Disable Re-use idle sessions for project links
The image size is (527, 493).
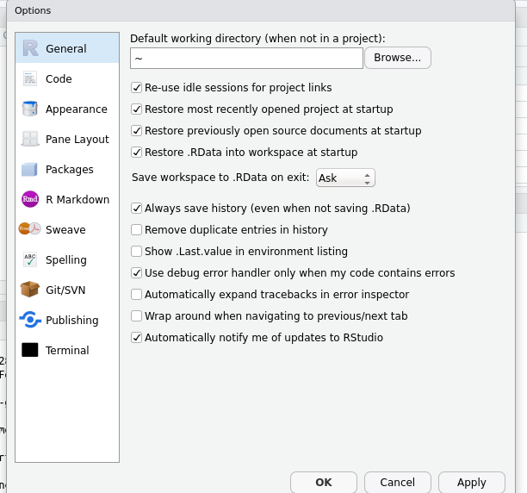tap(136, 88)
